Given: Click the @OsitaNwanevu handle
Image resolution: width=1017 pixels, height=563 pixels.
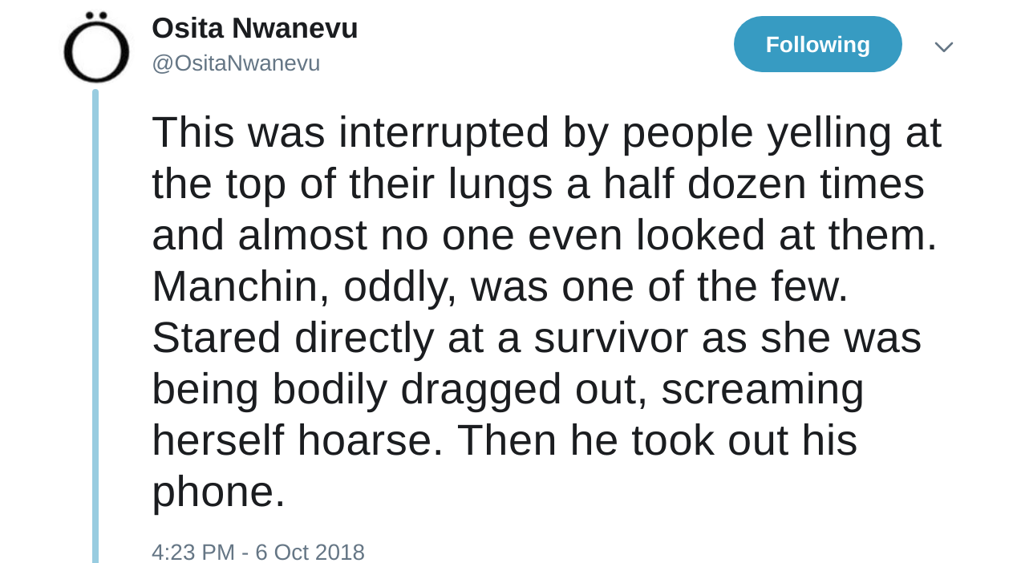Looking at the screenshot, I should pyautogui.click(x=236, y=63).
